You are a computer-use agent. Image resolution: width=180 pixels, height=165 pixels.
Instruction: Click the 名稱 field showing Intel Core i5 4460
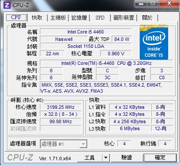click(86, 32)
